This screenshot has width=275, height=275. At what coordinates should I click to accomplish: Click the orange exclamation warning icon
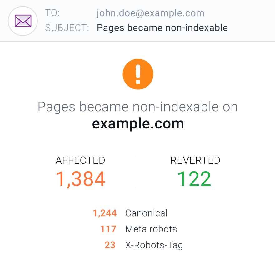point(138,74)
